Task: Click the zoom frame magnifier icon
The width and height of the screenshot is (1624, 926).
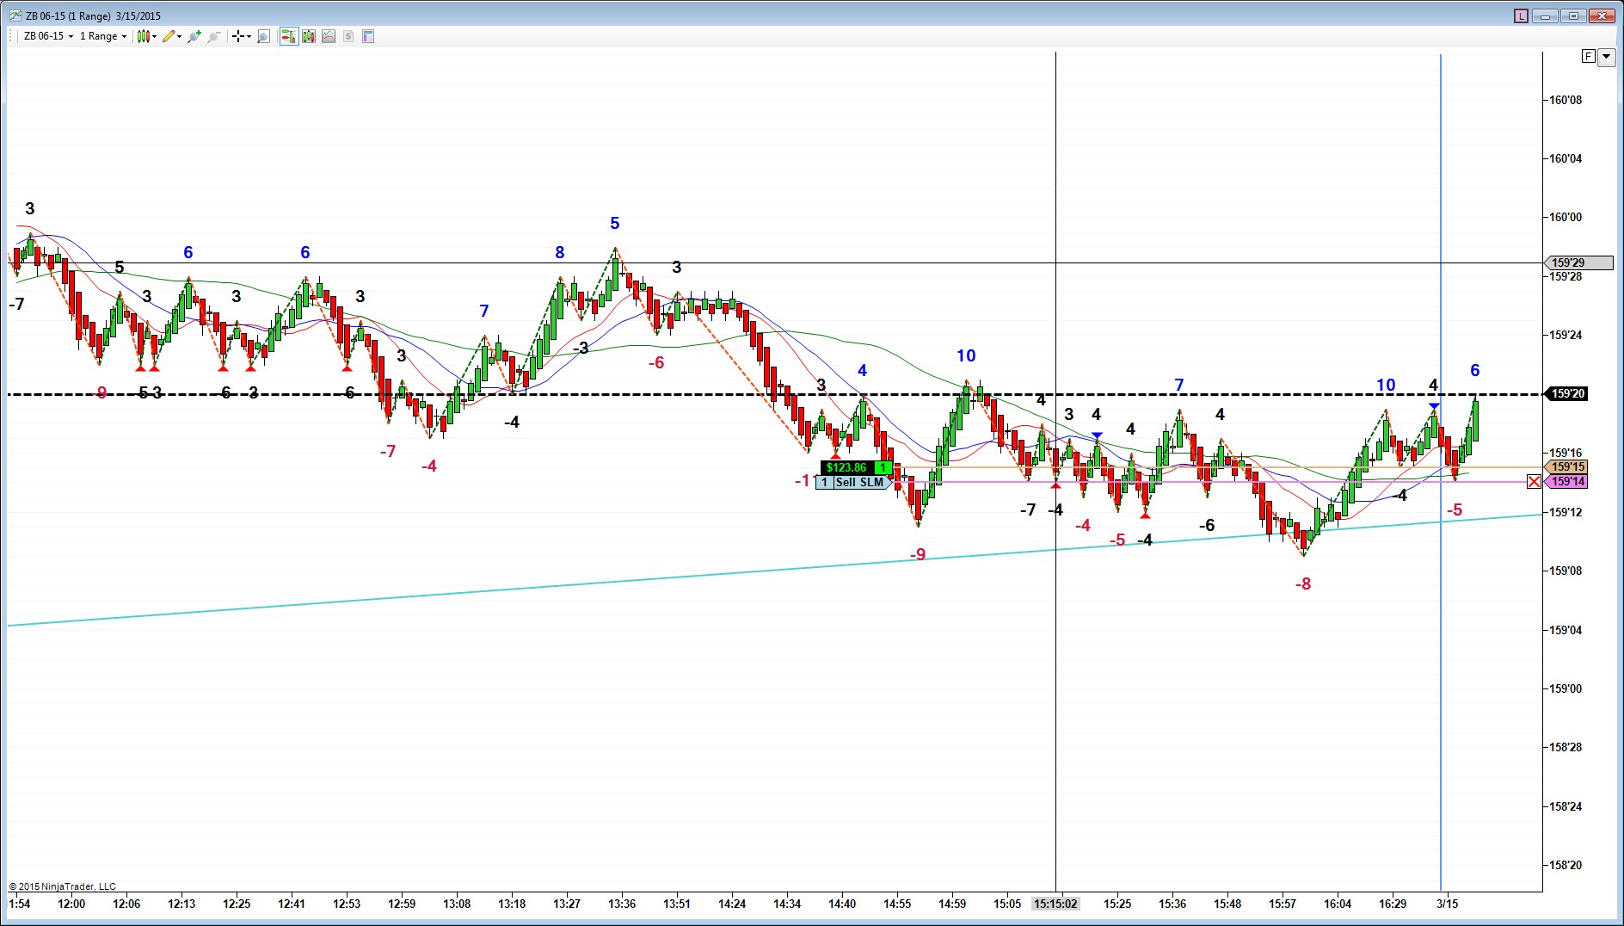Action: [x=264, y=36]
